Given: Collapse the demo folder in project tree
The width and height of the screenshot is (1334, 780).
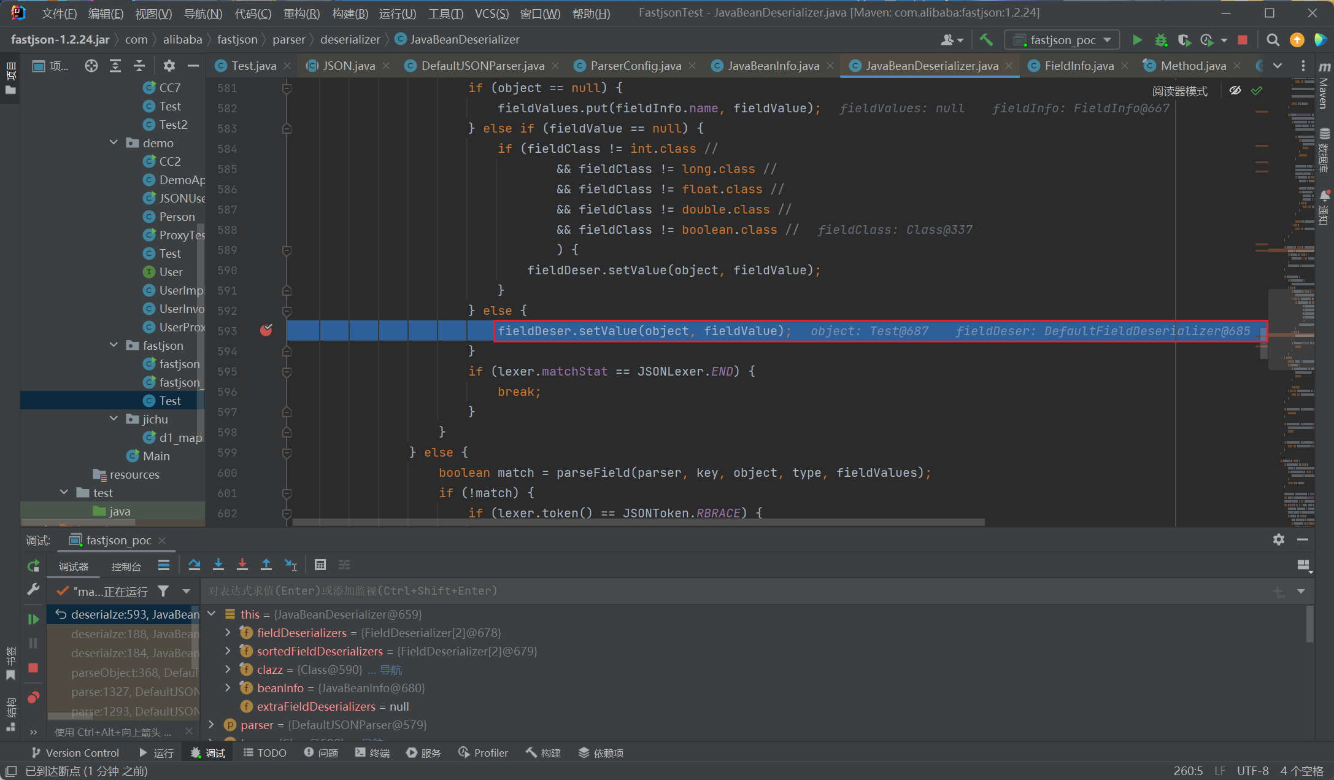Looking at the screenshot, I should pyautogui.click(x=114, y=142).
